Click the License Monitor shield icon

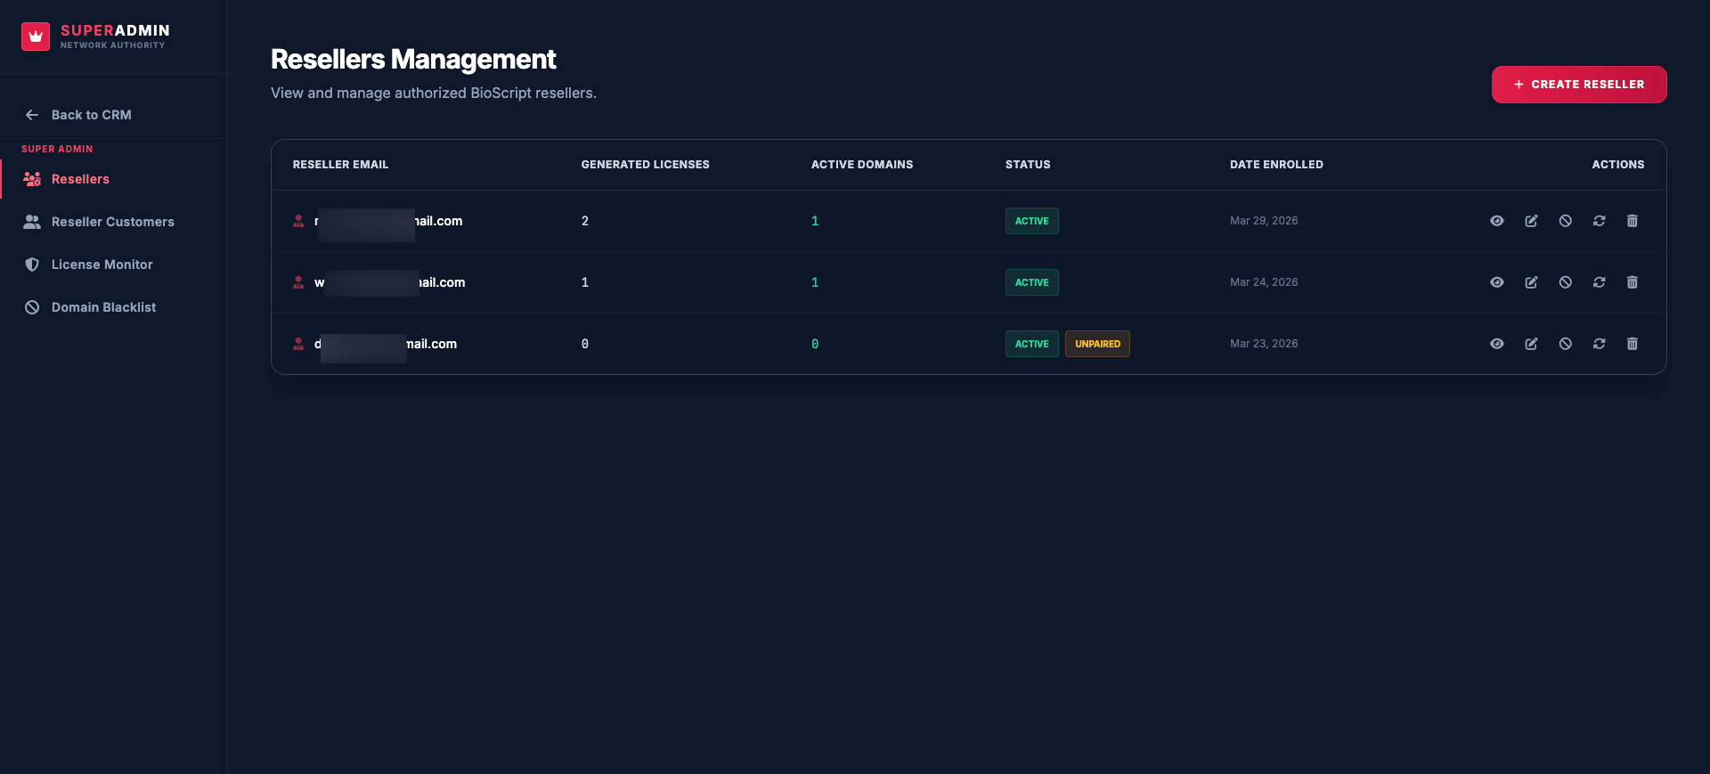32,265
